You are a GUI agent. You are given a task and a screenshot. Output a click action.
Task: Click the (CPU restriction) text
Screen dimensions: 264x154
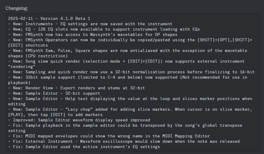(47, 56)
